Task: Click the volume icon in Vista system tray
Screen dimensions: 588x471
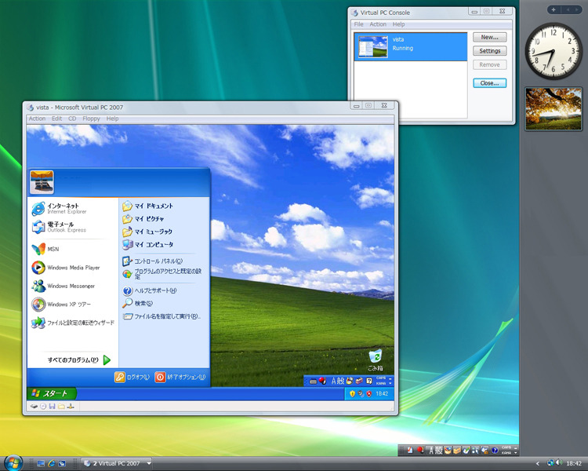Action: (x=559, y=462)
